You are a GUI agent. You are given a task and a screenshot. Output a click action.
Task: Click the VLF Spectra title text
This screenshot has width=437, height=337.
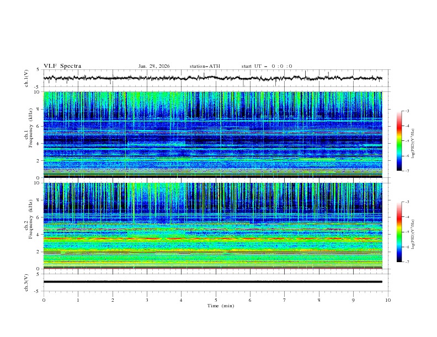(x=62, y=66)
